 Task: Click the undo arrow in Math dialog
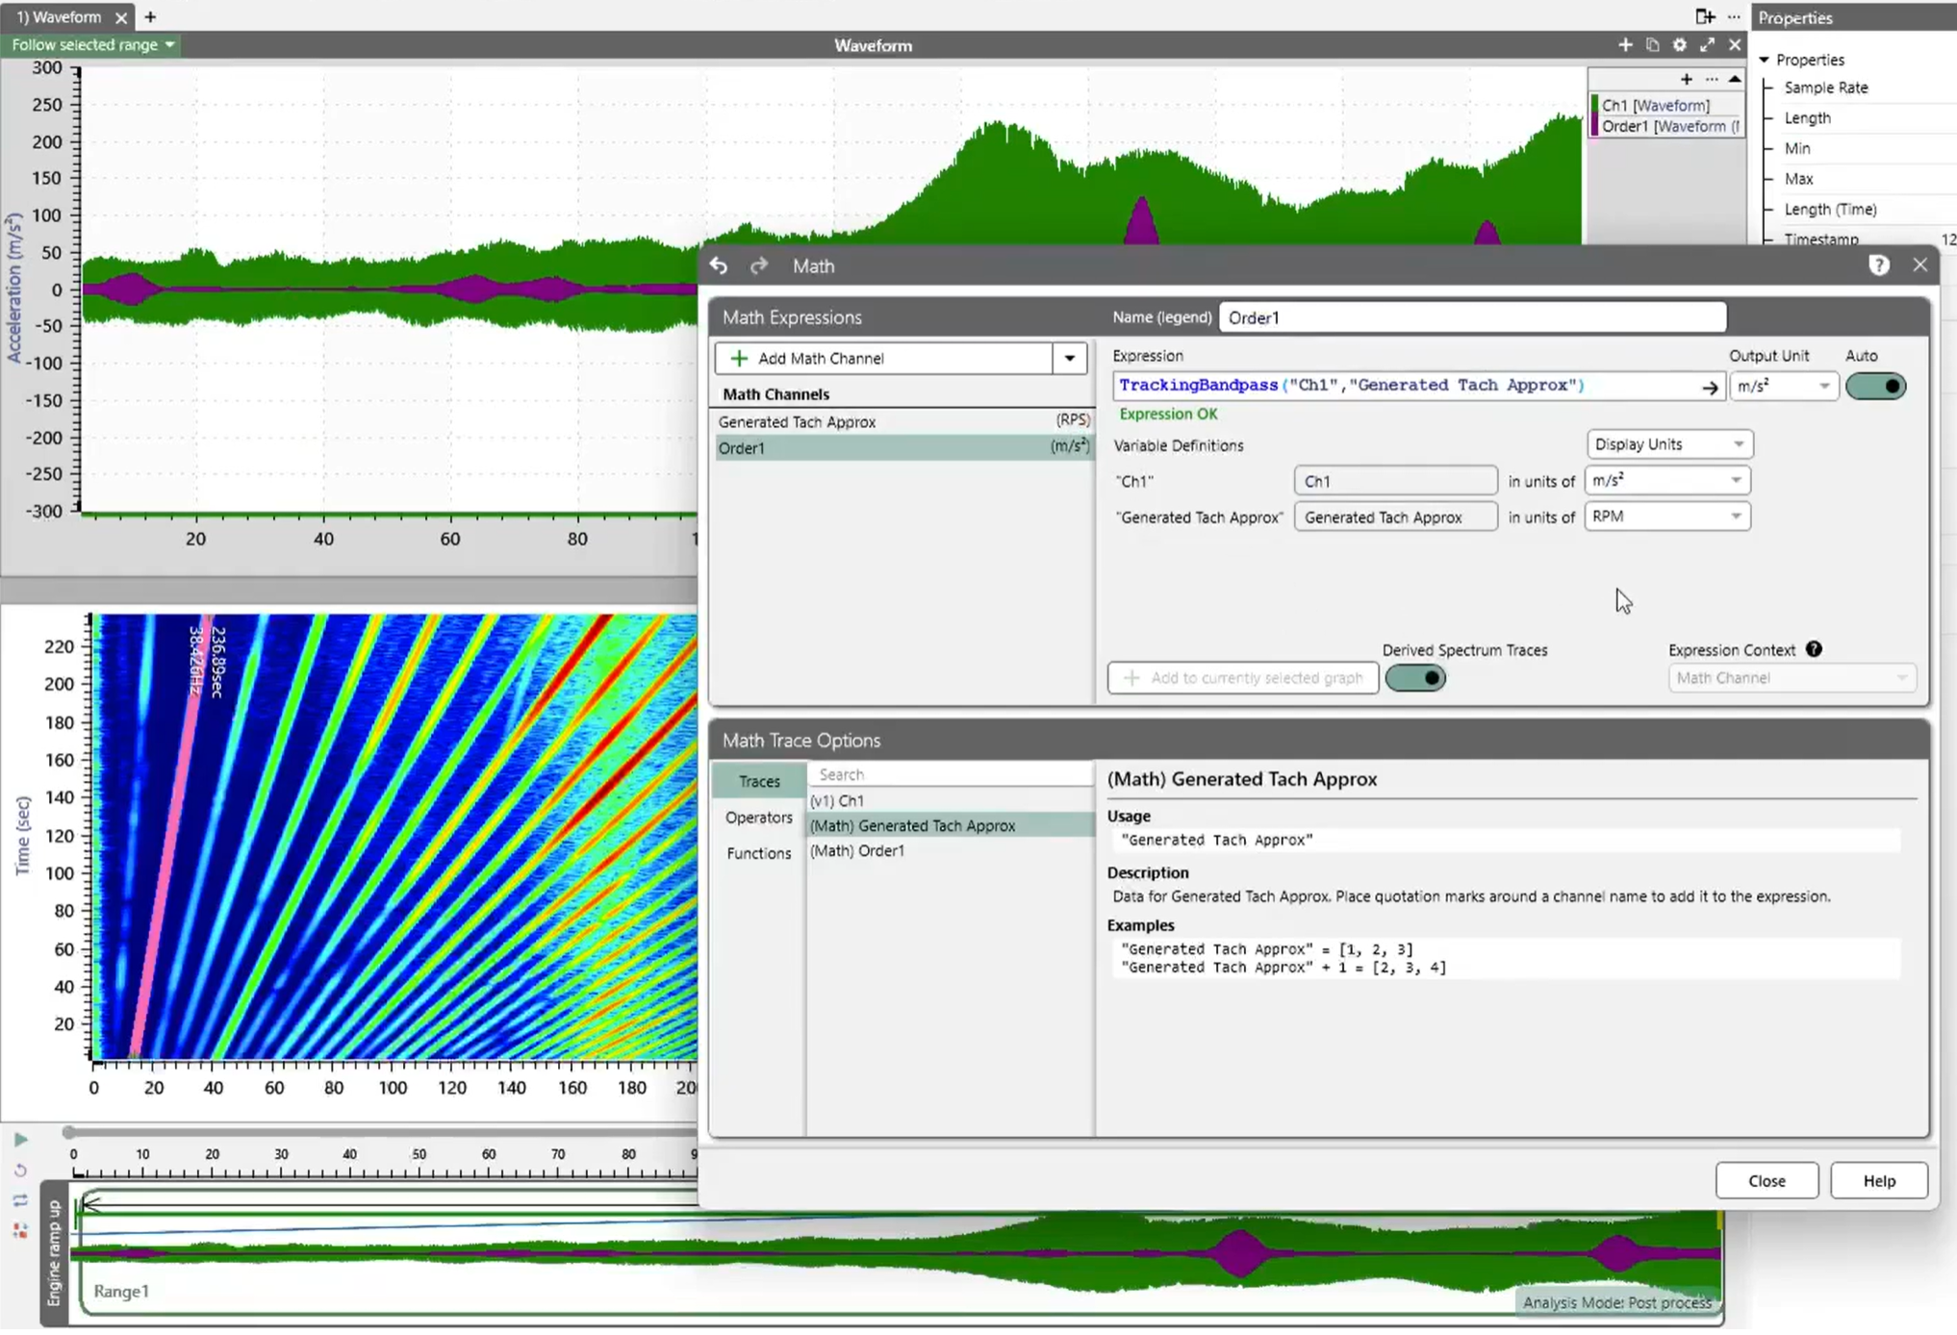pos(719,266)
